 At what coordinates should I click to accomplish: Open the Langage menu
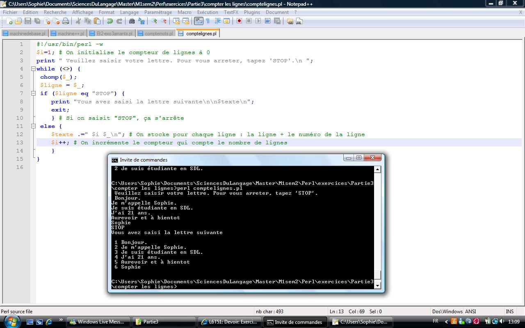[129, 12]
